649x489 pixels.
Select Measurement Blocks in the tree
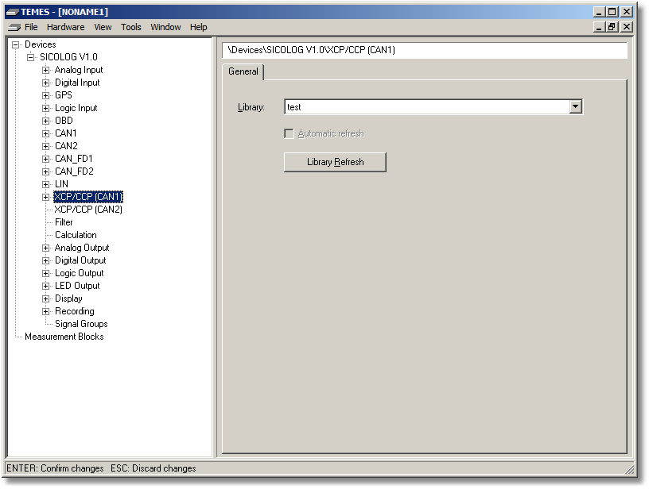(64, 337)
